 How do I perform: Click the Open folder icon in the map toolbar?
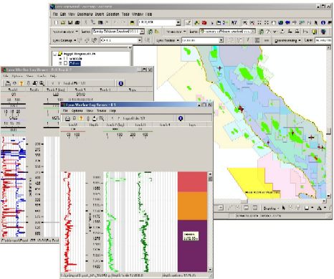pyautogui.click(x=63, y=23)
